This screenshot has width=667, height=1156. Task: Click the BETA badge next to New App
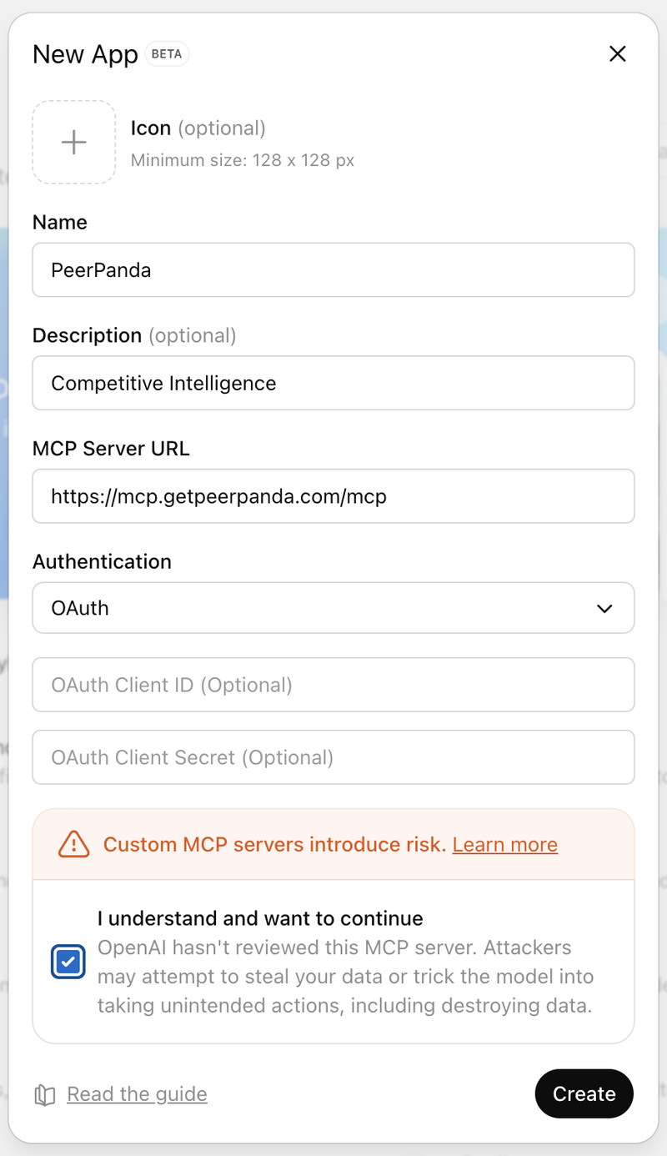tap(167, 53)
